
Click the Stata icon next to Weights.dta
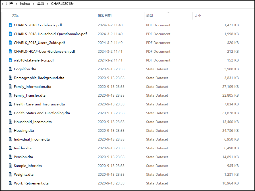tap(11, 175)
